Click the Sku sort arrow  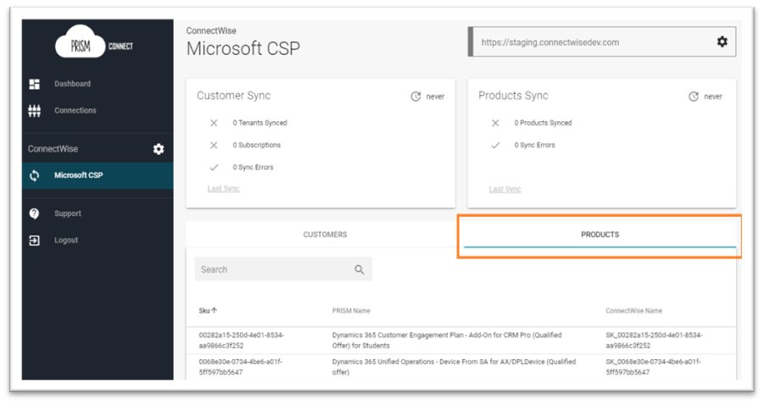click(215, 310)
